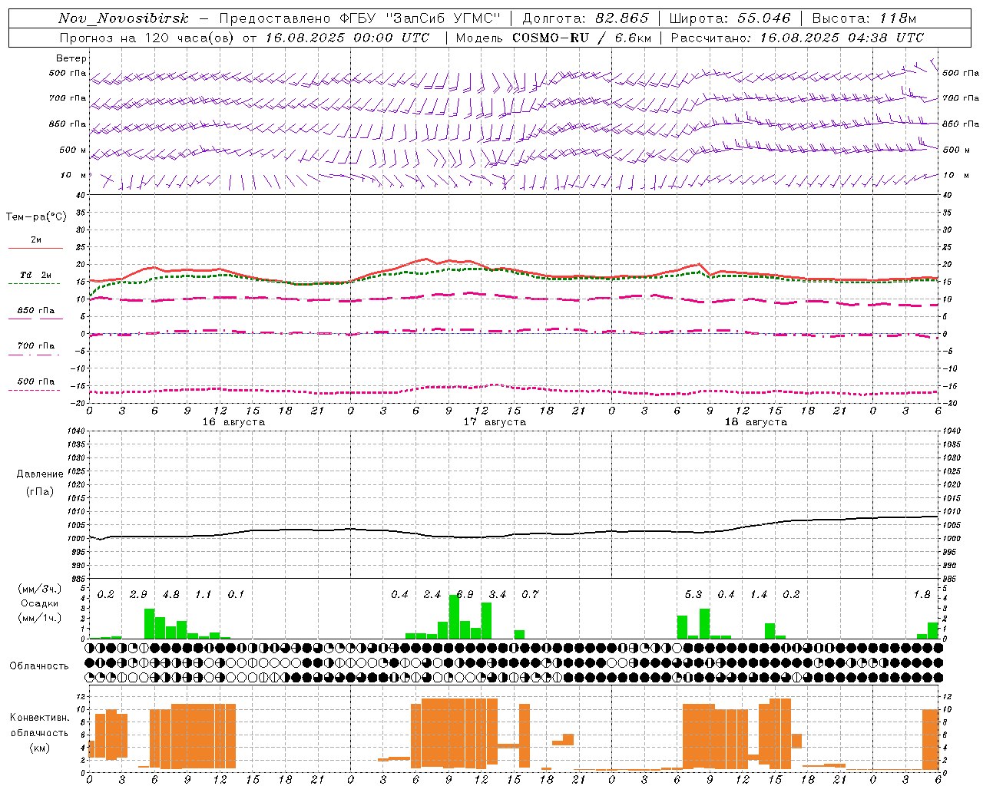Click the Модель COSMO-RU / 6.6км text
Viewport: 983px width, 786px height.
tap(553, 38)
